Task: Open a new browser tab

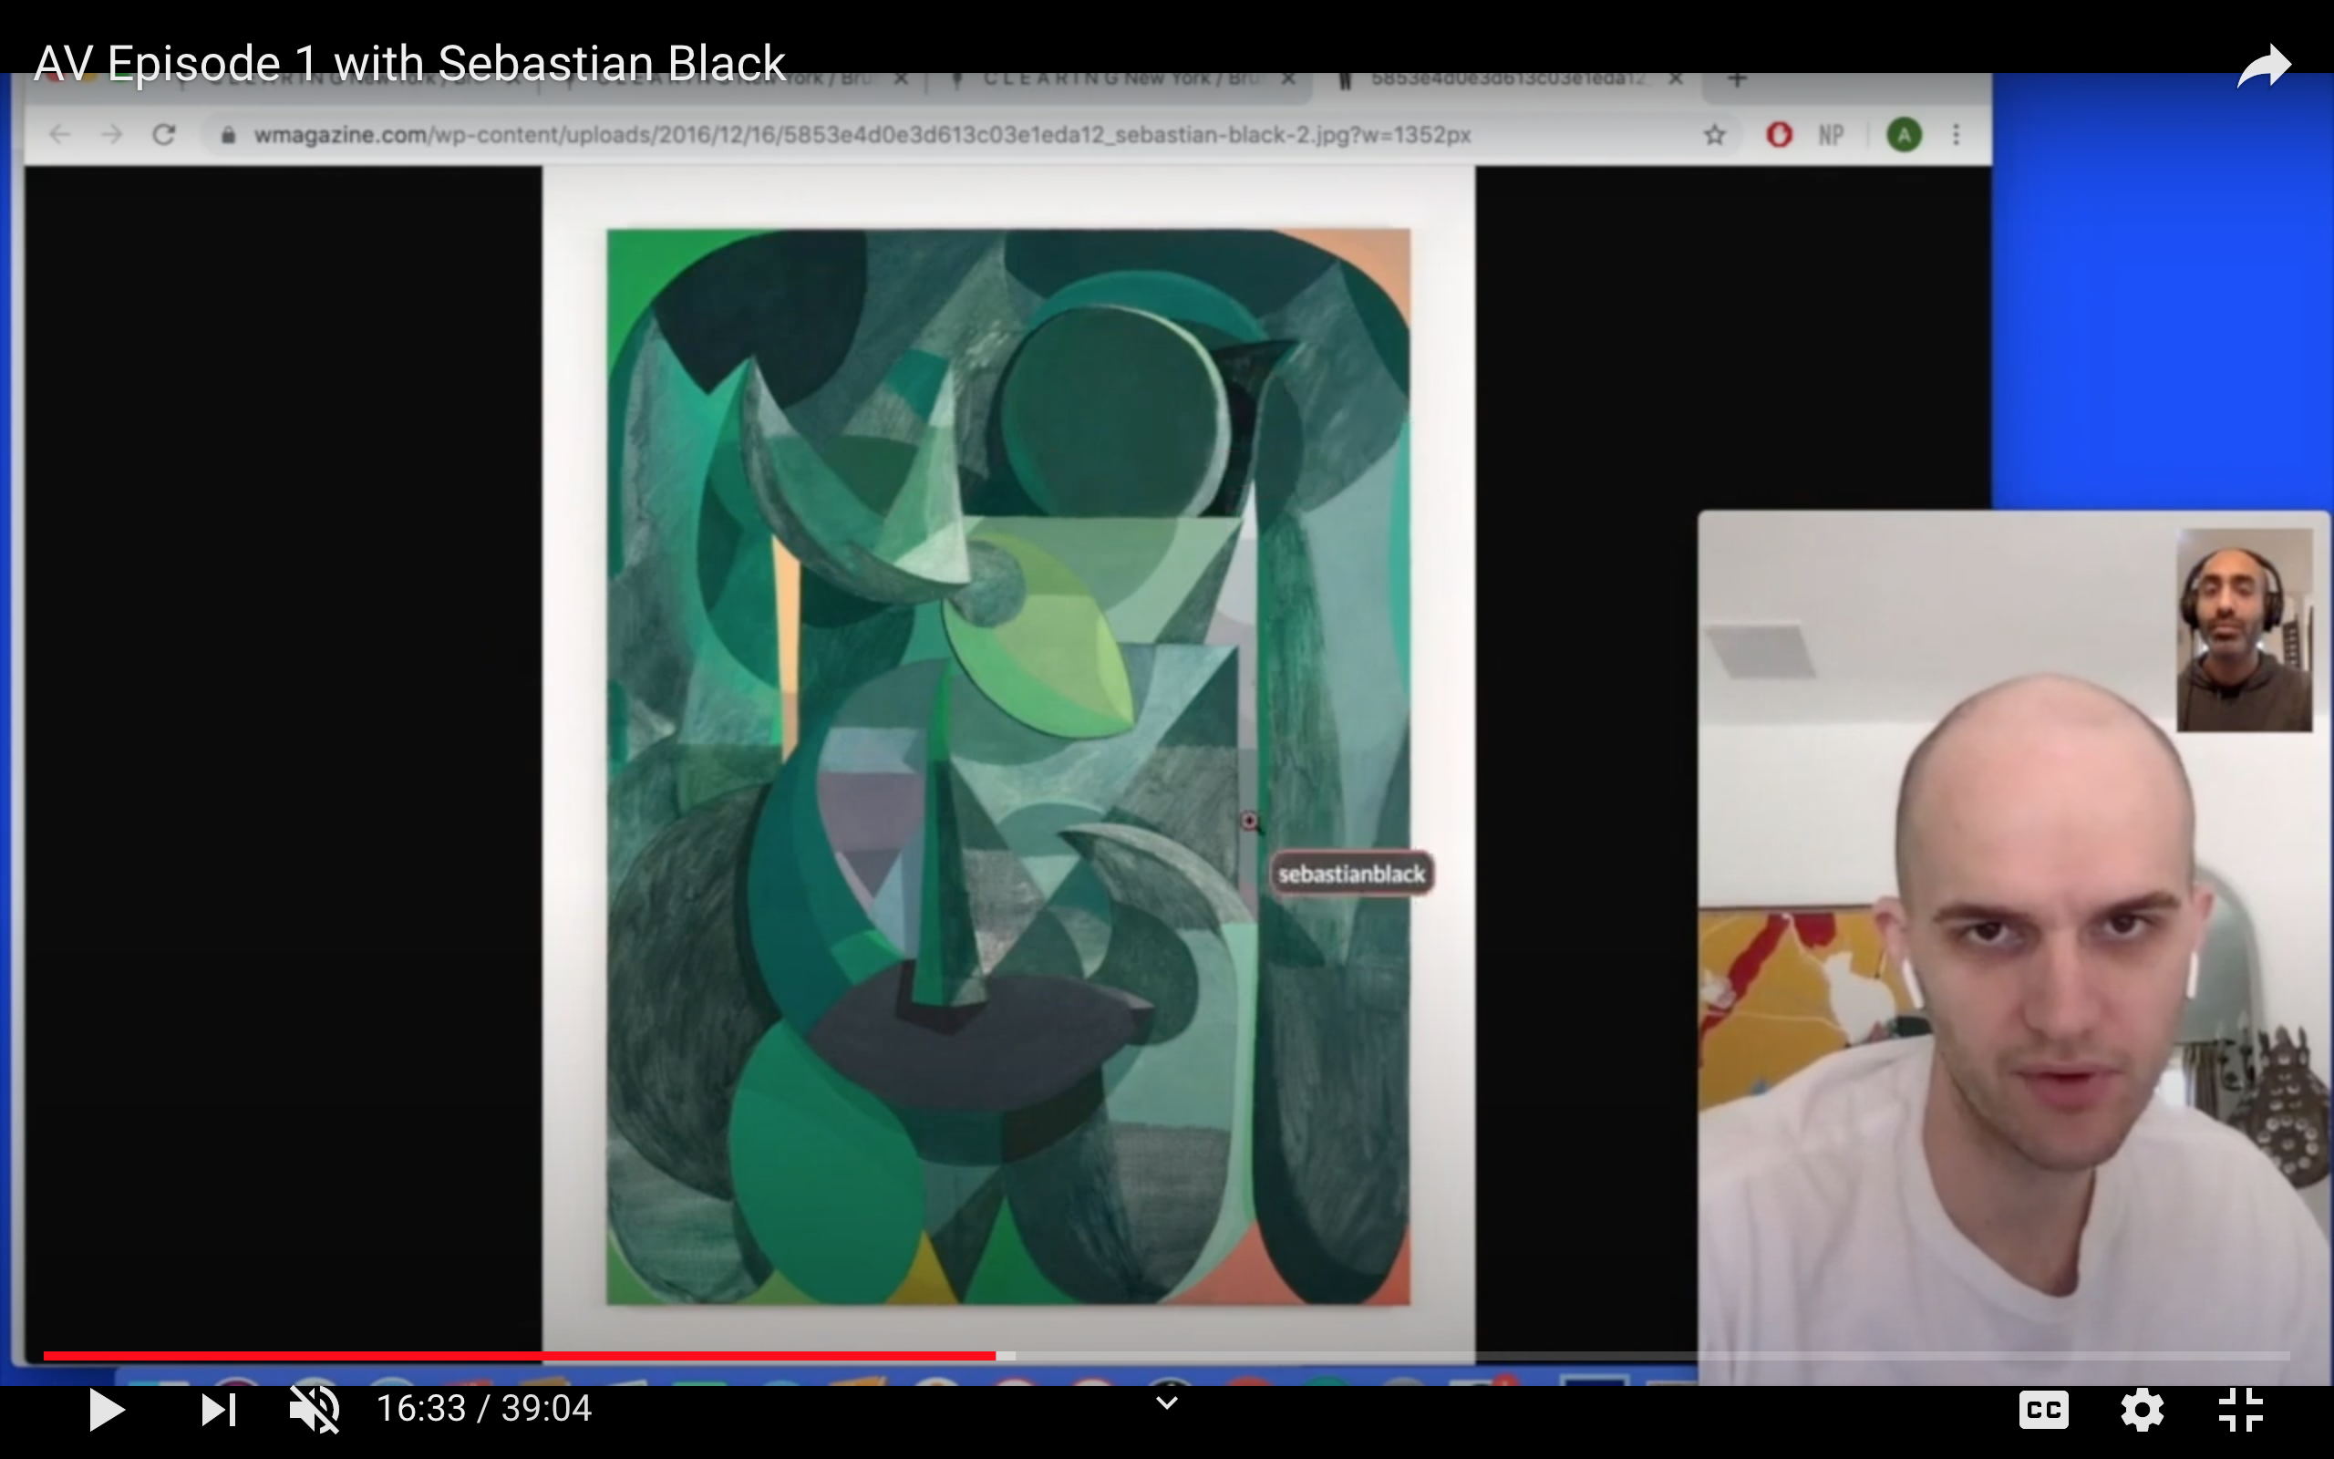Action: (x=1737, y=79)
